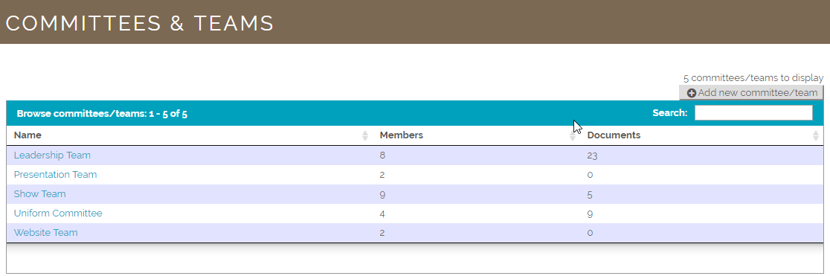Image resolution: width=830 pixels, height=276 pixels.
Task: Open the Presentation Team link
Action: pos(55,174)
